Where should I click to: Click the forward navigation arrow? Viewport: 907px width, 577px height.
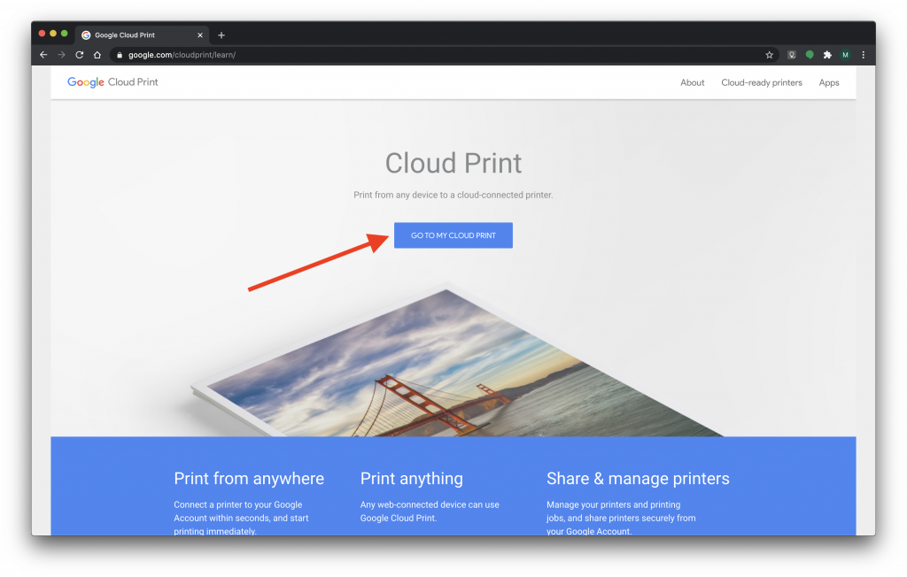click(61, 55)
